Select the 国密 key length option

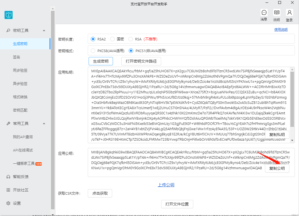(112, 39)
